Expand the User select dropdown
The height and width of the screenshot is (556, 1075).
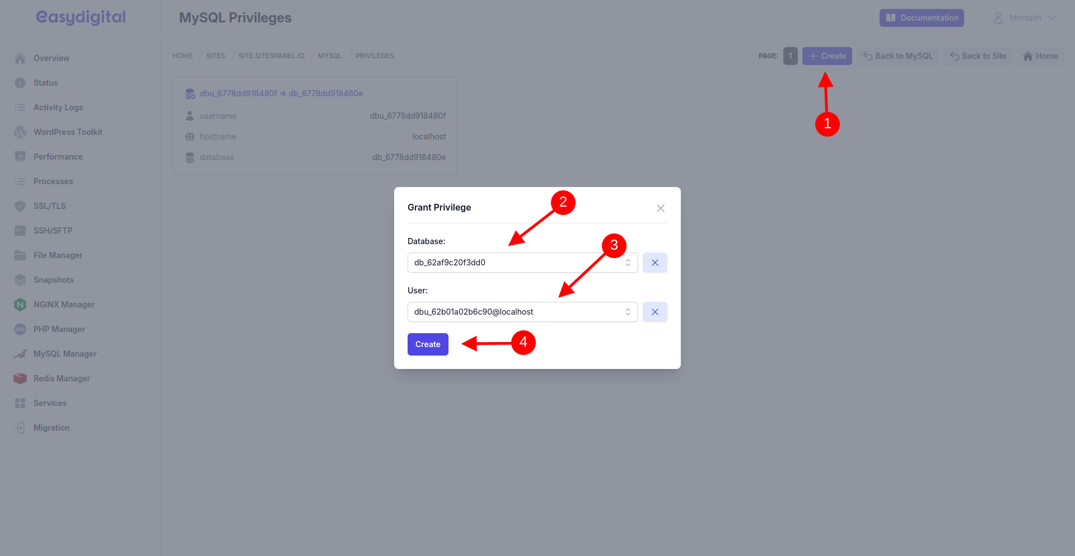522,312
